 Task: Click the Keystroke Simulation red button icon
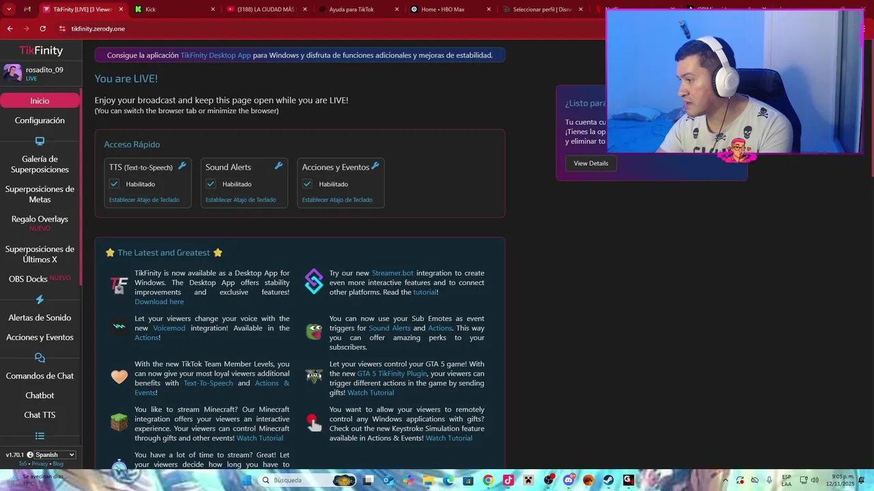(x=313, y=423)
